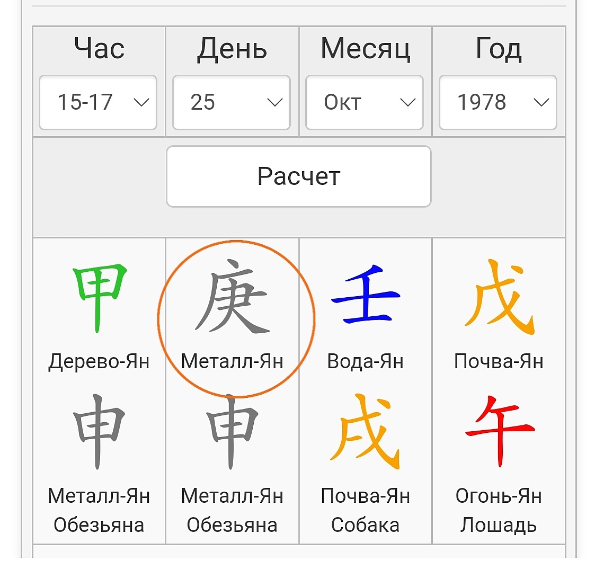Click the gray Monkey character in day column
This screenshot has height=569, width=595.
[x=233, y=431]
